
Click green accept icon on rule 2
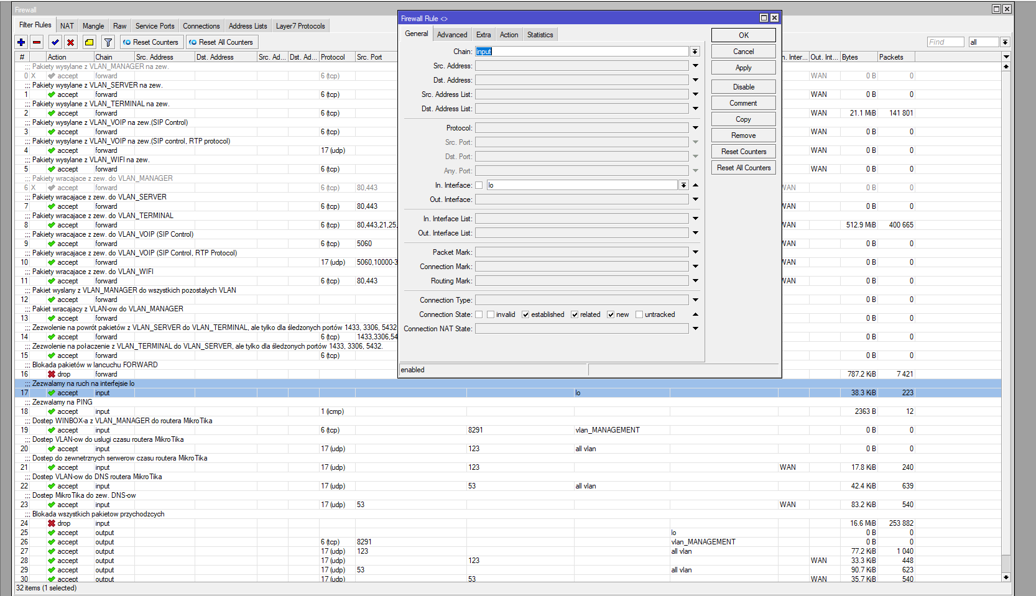(x=52, y=113)
